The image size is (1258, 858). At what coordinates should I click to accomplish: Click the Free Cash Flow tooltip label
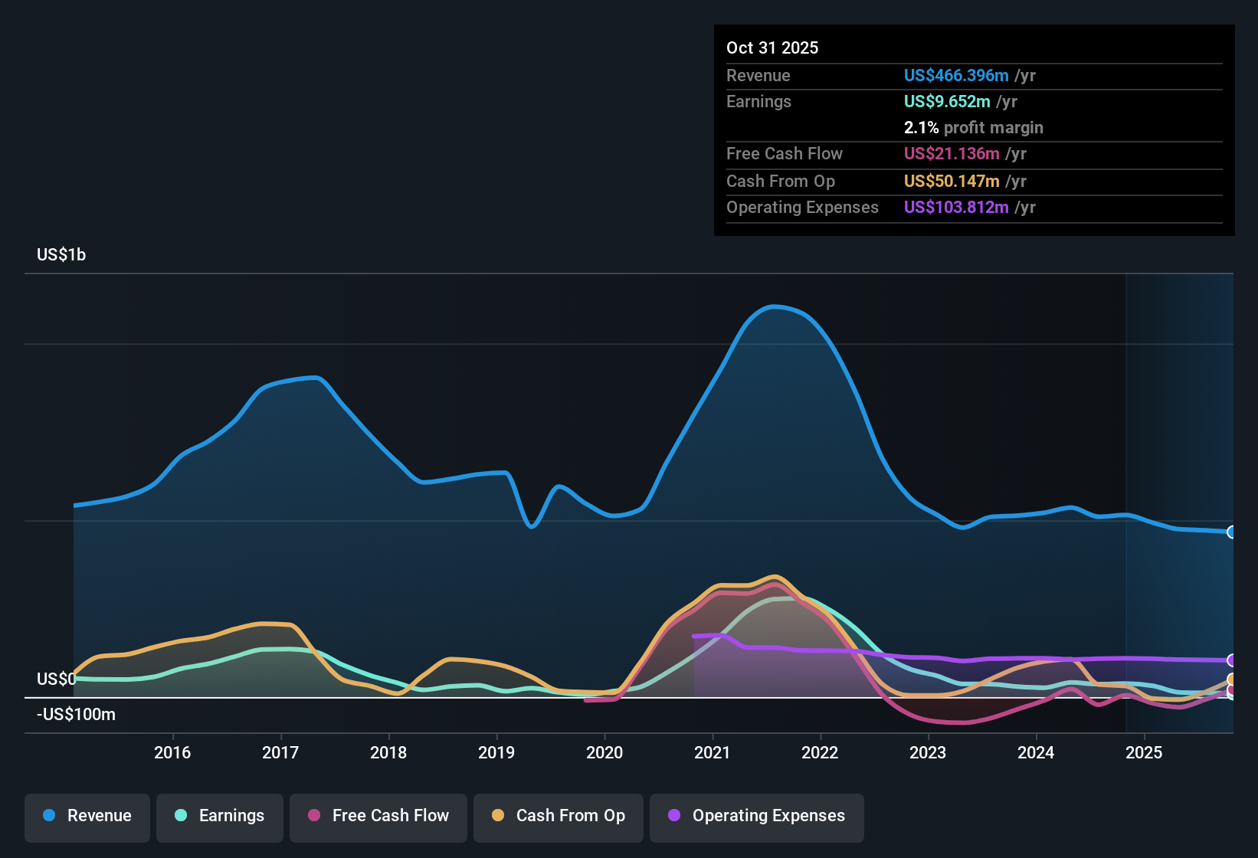[x=785, y=153]
